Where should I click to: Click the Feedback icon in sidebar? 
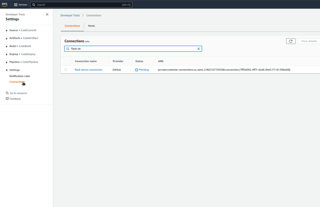pos(7,99)
